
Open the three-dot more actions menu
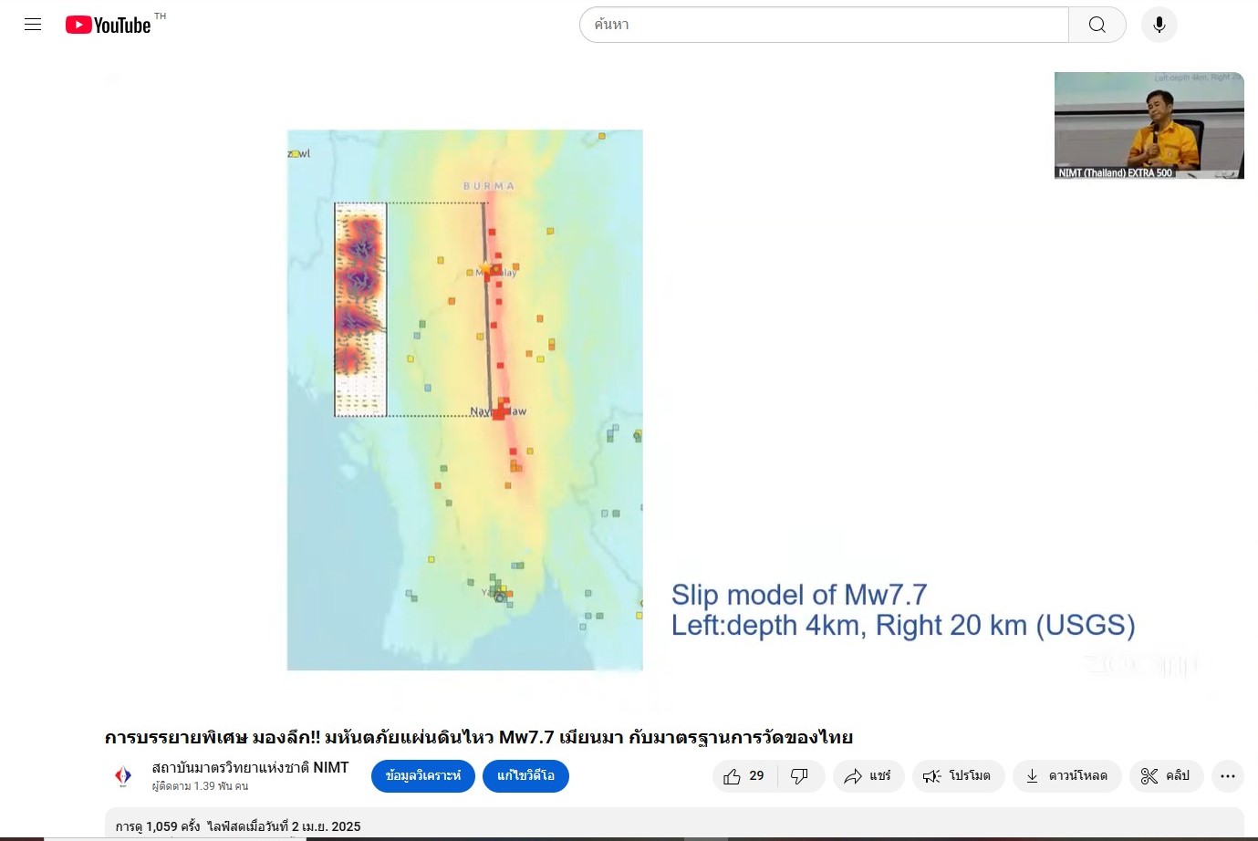coord(1227,776)
